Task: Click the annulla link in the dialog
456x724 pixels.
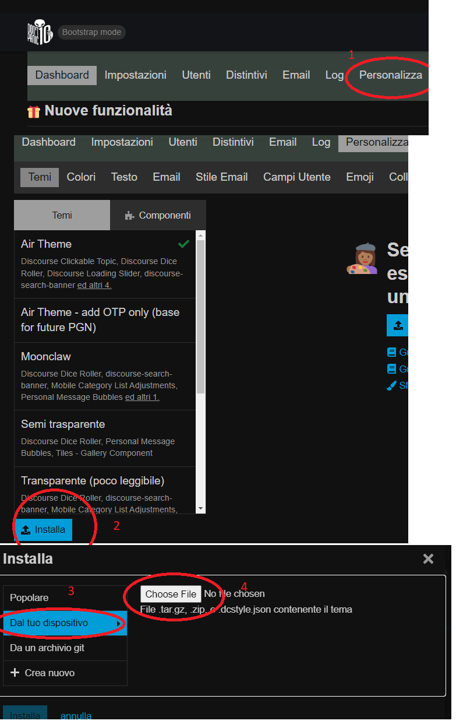Action: (x=76, y=716)
